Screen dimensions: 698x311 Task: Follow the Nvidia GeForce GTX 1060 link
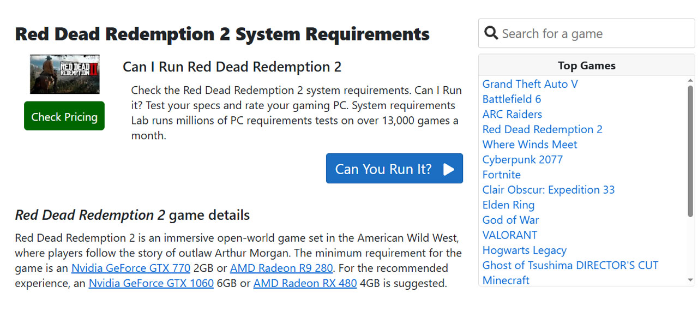pos(151,284)
